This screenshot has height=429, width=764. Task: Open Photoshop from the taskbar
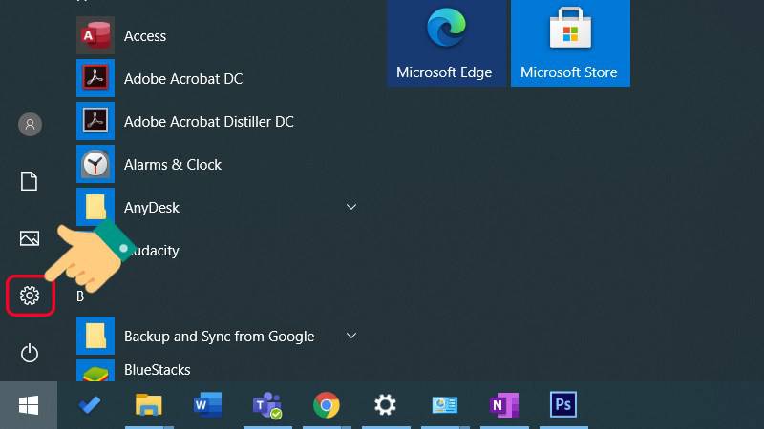pos(563,404)
